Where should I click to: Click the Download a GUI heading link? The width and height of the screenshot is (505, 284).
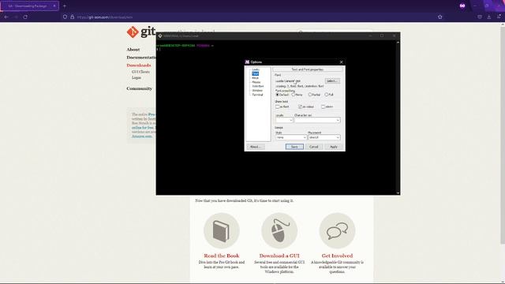279,256
